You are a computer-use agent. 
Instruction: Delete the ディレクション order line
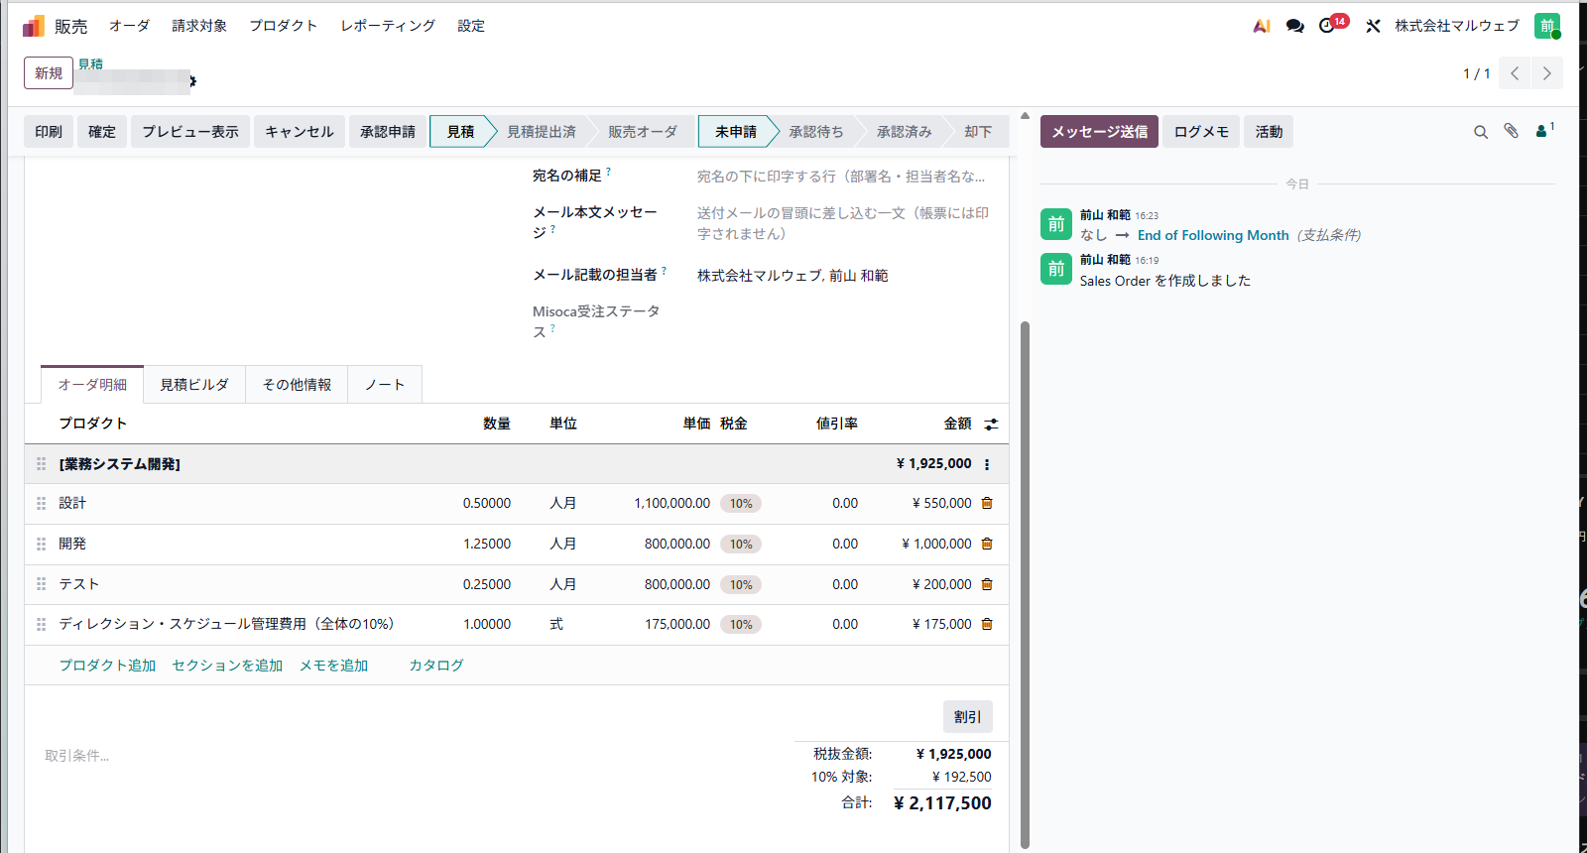(987, 624)
